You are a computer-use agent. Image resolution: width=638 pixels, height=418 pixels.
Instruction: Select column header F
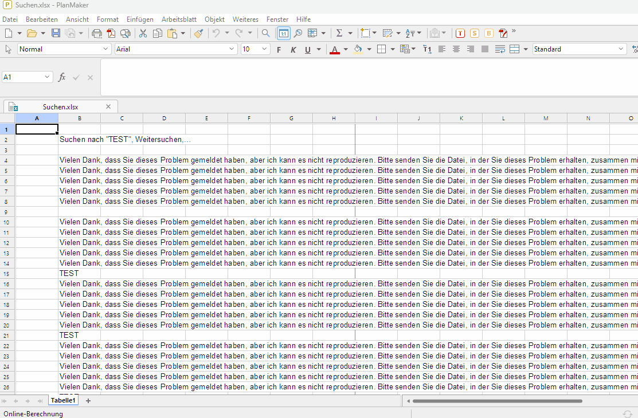point(249,119)
